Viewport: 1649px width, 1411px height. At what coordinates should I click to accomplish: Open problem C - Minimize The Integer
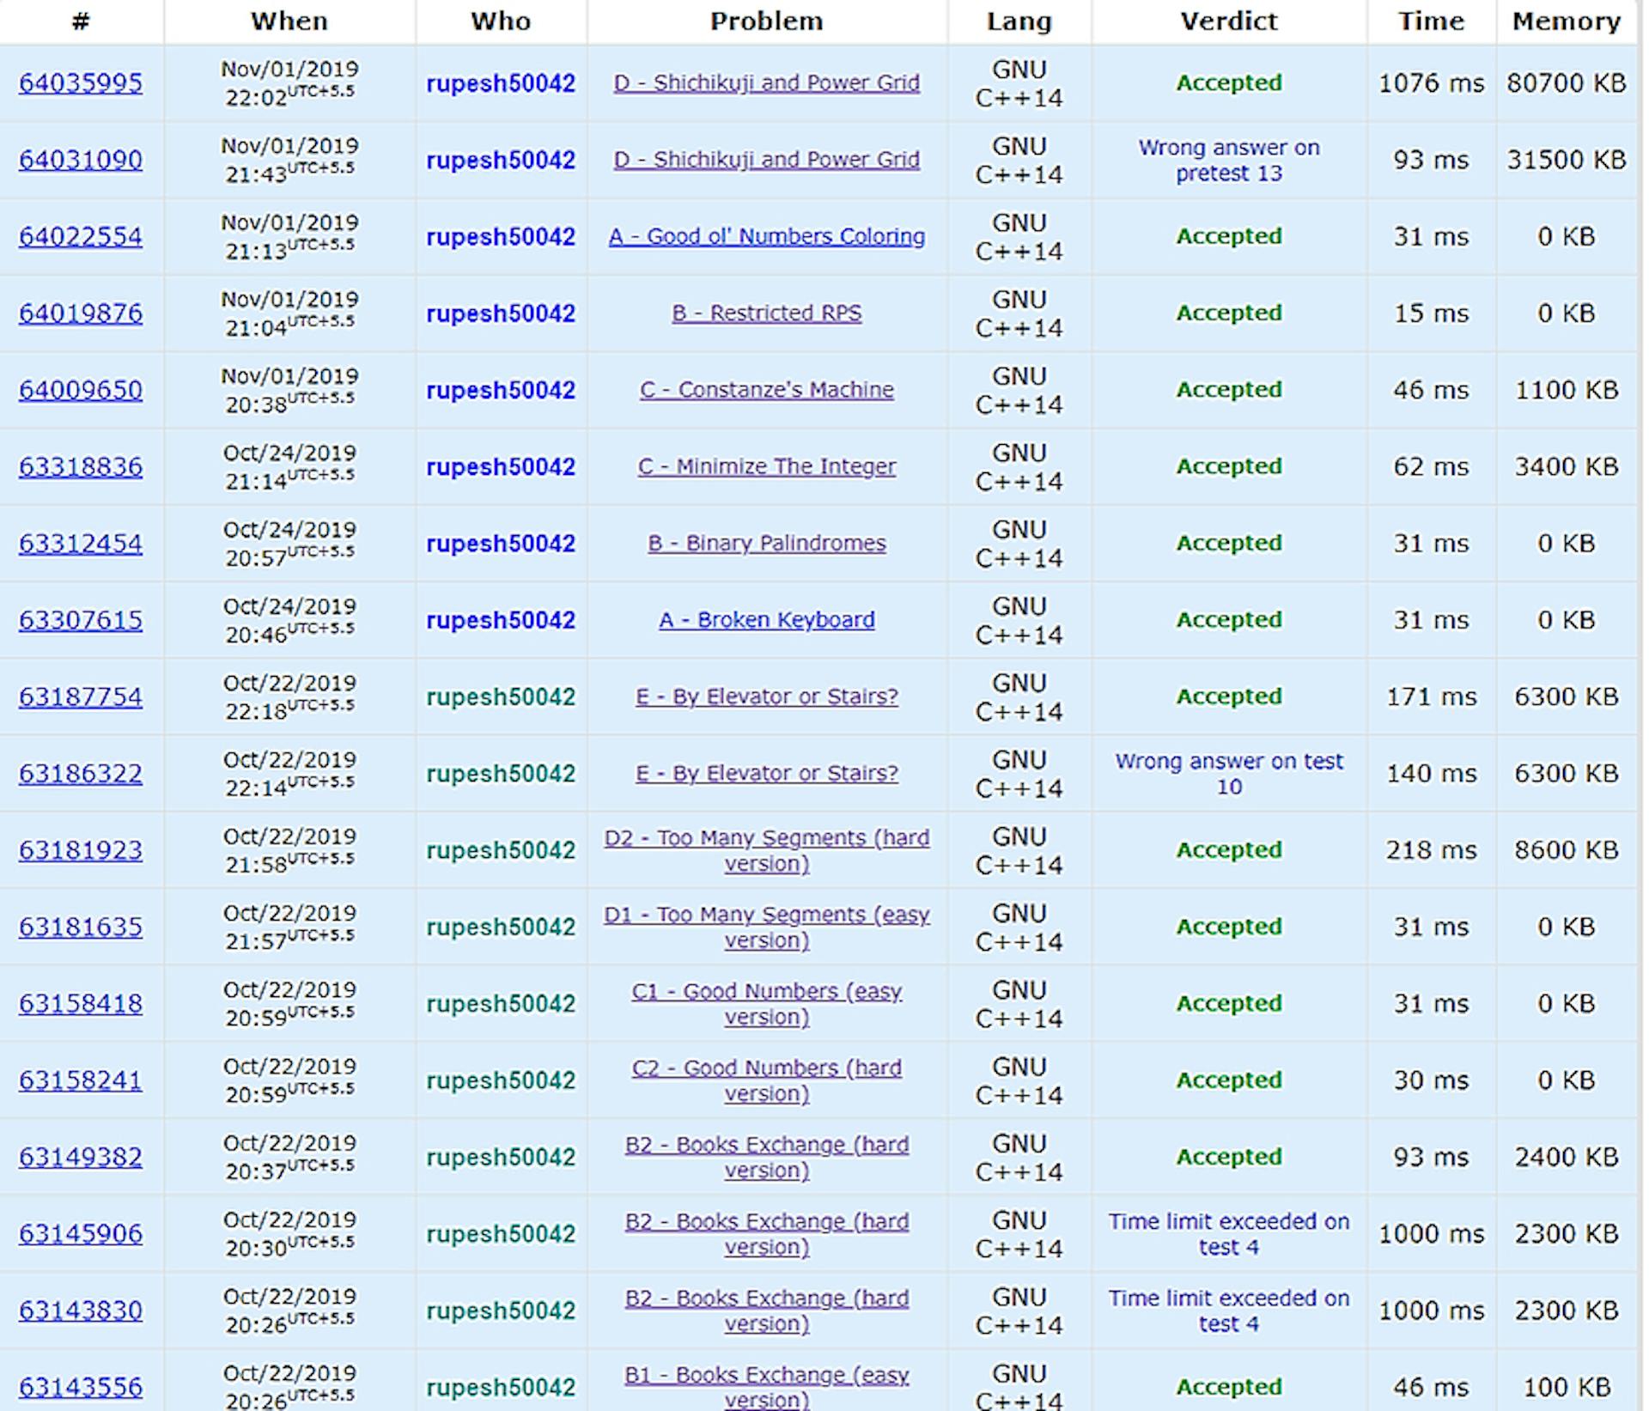click(767, 466)
